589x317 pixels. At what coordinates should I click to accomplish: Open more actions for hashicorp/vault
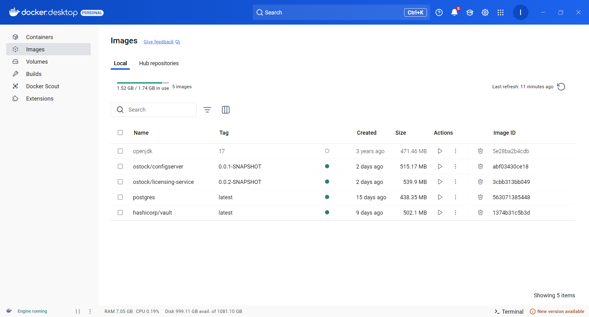coord(456,212)
